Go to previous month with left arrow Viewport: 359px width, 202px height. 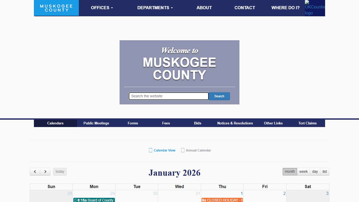click(x=35, y=172)
